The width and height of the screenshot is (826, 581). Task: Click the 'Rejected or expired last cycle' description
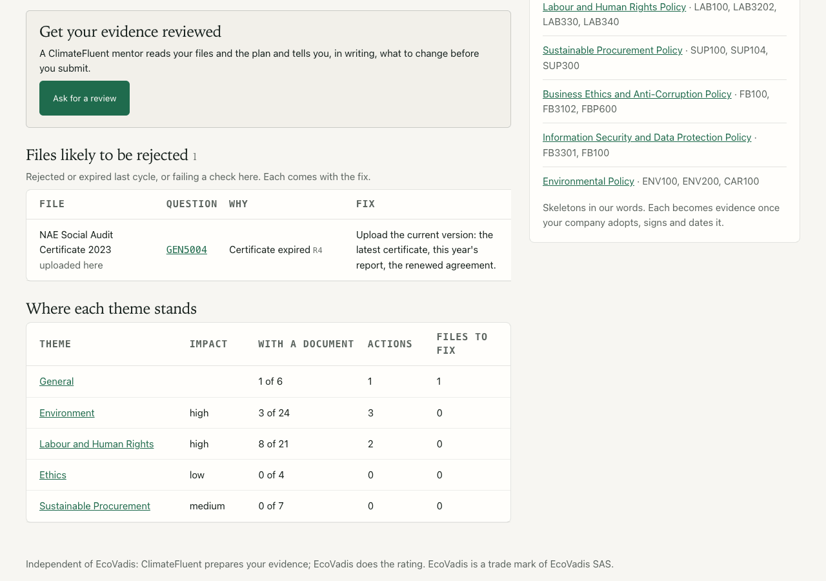pyautogui.click(x=198, y=176)
